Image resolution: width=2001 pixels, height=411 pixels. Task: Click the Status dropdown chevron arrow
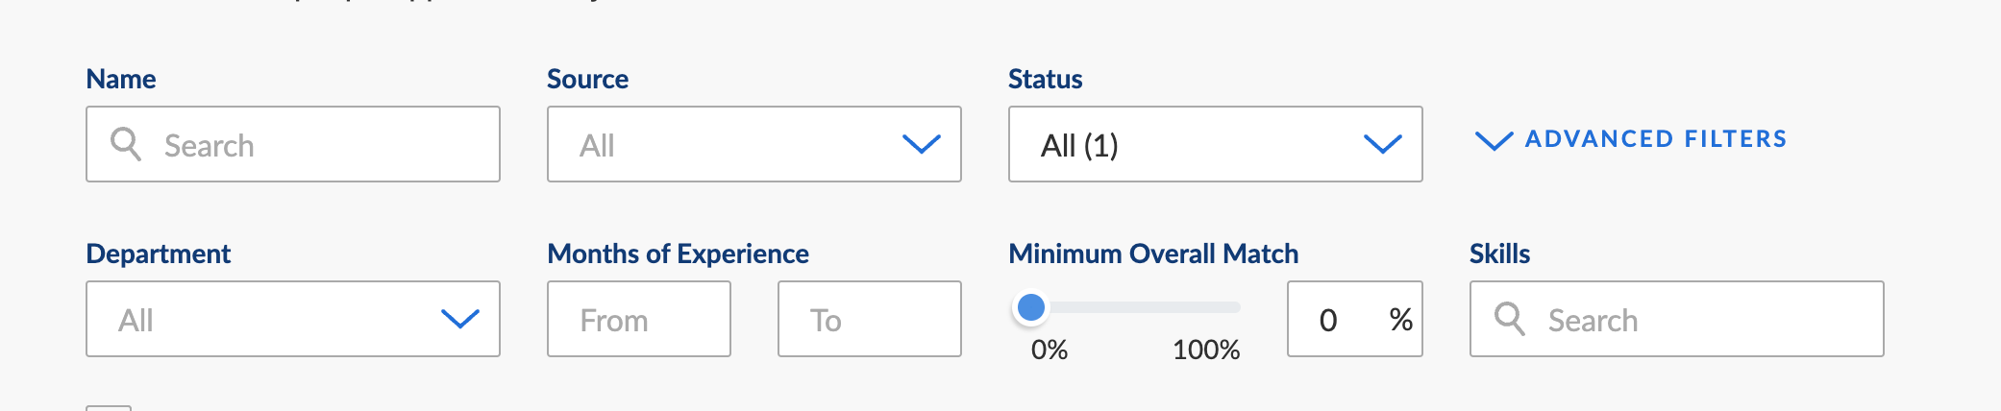tap(1382, 145)
